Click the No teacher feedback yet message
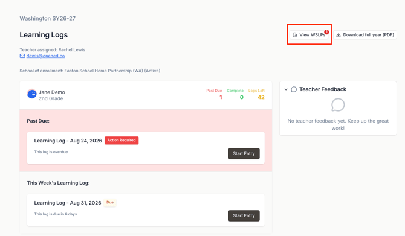The image size is (405, 236). coord(338,124)
